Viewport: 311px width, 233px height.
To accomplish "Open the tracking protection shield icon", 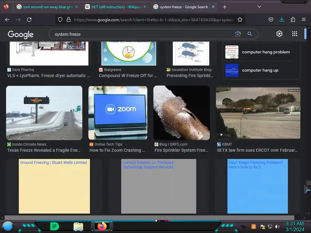I will [x=60, y=19].
